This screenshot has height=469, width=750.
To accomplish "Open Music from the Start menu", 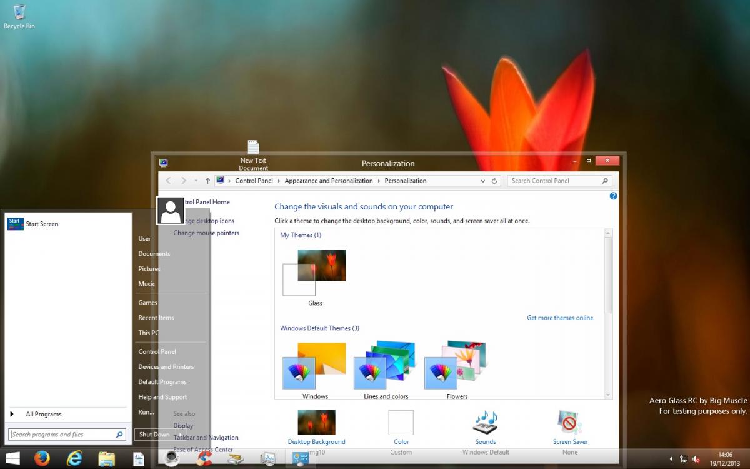I will (x=147, y=283).
